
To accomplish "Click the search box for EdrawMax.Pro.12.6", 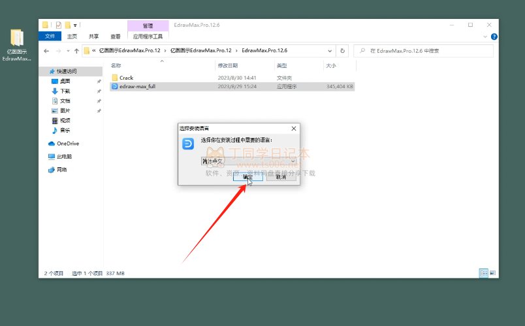I will pos(424,51).
